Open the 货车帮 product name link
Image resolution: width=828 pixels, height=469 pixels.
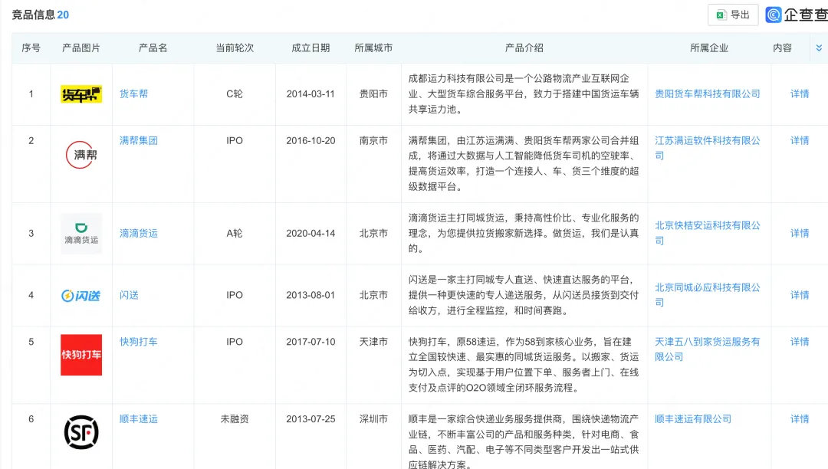pyautogui.click(x=133, y=94)
